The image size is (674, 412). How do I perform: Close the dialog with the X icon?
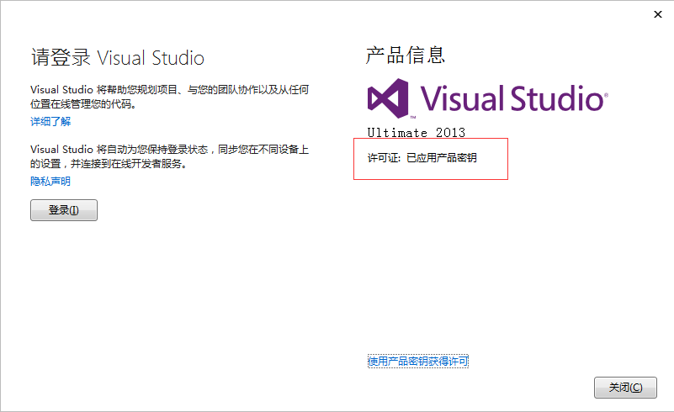pos(658,14)
